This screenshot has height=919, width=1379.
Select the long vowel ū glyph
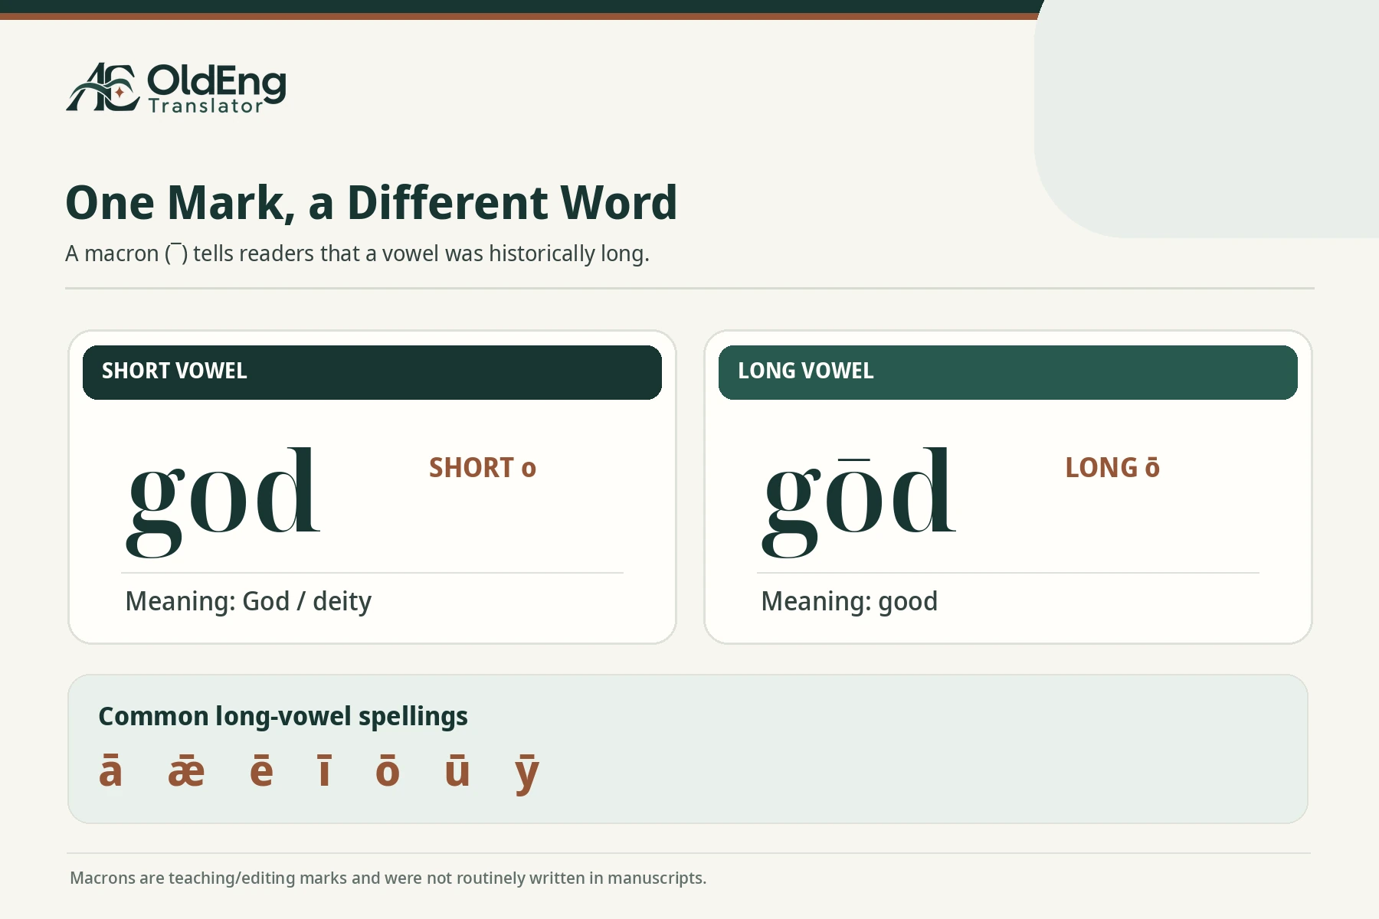[457, 771]
